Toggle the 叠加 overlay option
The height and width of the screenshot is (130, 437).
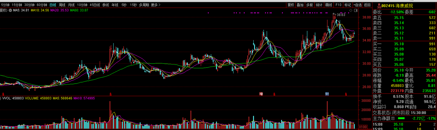coord(300,5)
